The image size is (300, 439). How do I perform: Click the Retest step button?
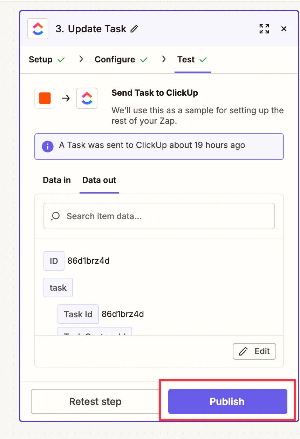(x=95, y=401)
